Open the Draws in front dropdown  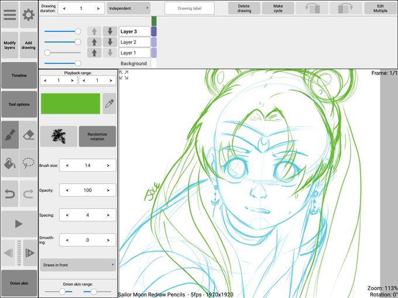coord(78,265)
